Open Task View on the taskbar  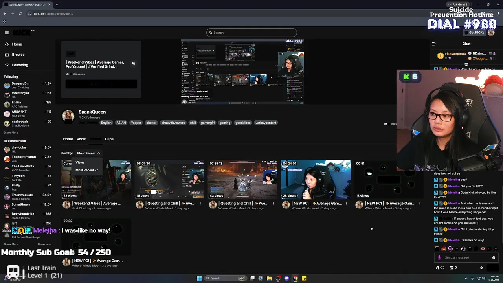click(252, 278)
